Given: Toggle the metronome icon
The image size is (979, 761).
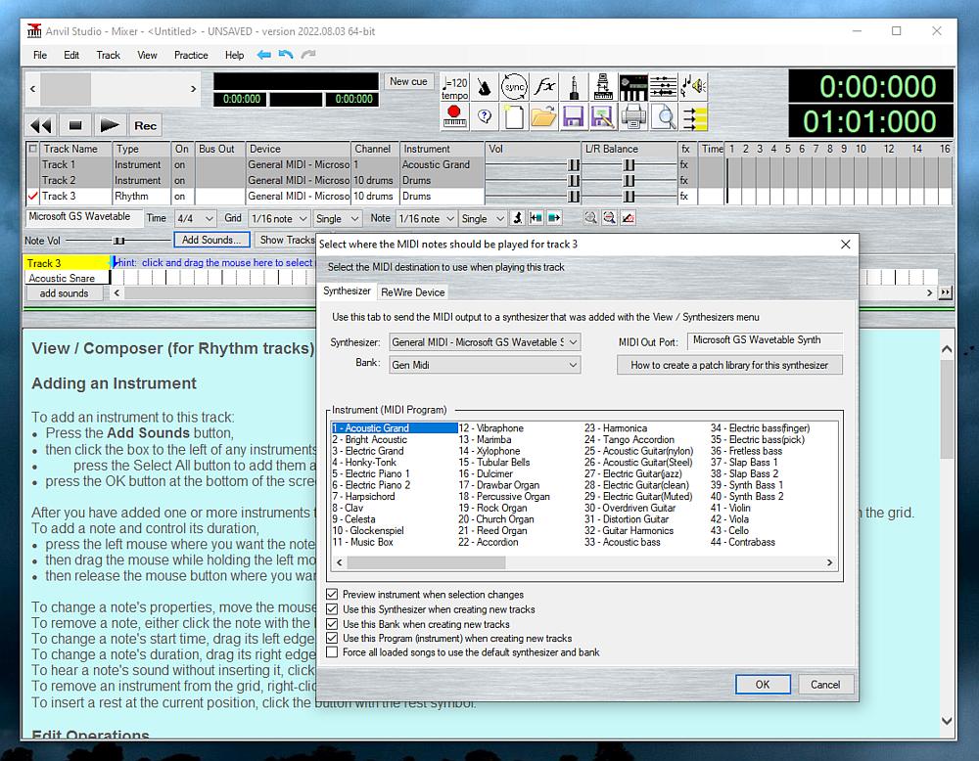Looking at the screenshot, I should [x=485, y=87].
